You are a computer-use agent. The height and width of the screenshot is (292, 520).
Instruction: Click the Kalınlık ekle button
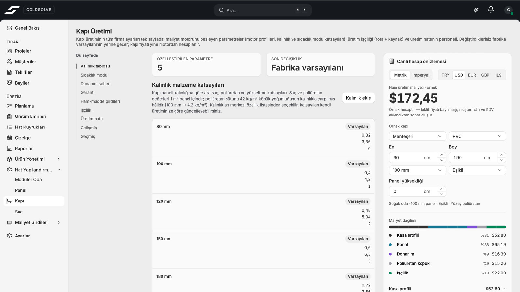click(358, 98)
